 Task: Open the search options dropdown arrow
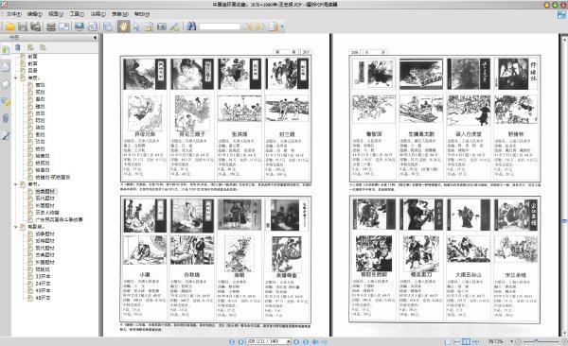[x=282, y=26]
